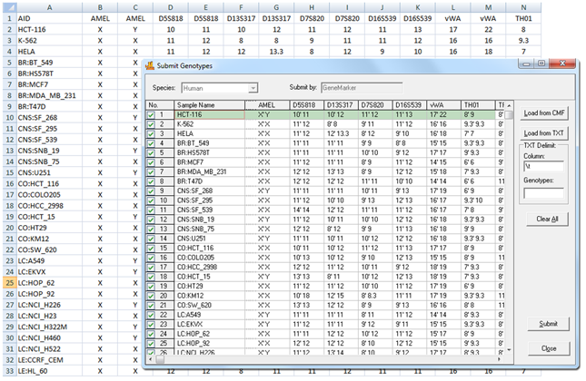The height and width of the screenshot is (381, 586).
Task: Click spreadsheet cell LC:NCI_H322M
Action: point(49,327)
